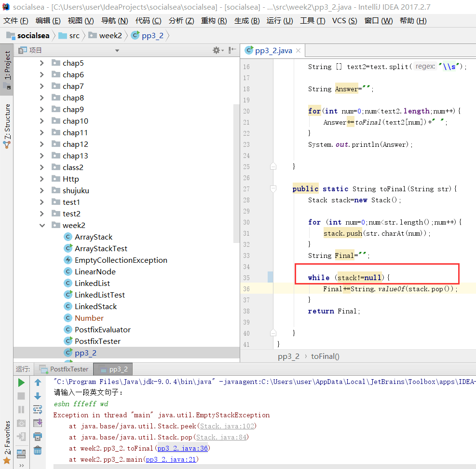Toggle the 7: Structure tool window
Screen dimensions: 476x469
pyautogui.click(x=7, y=126)
